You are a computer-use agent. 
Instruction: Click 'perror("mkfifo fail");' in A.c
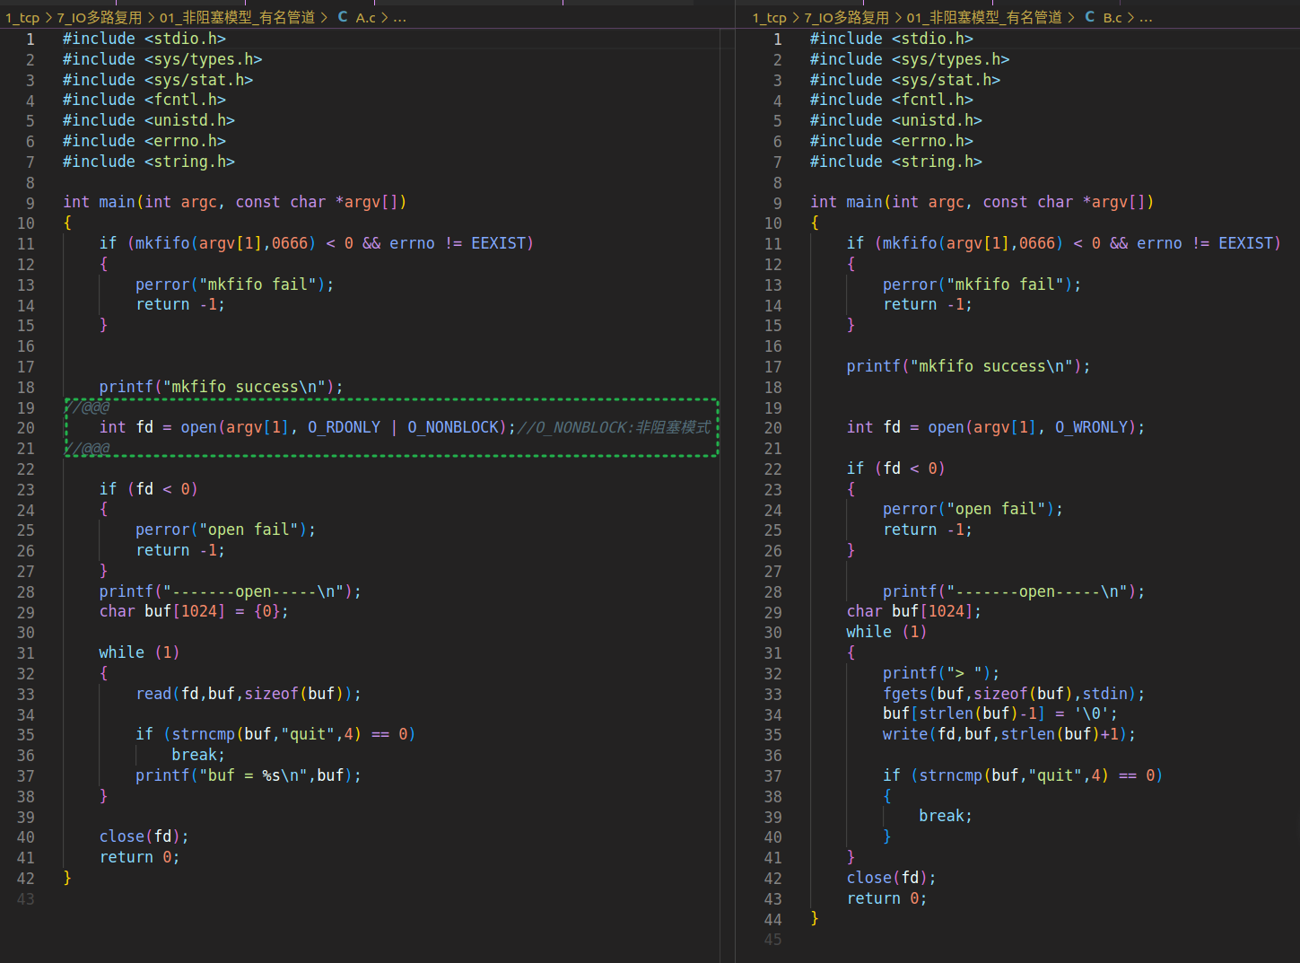coord(235,285)
